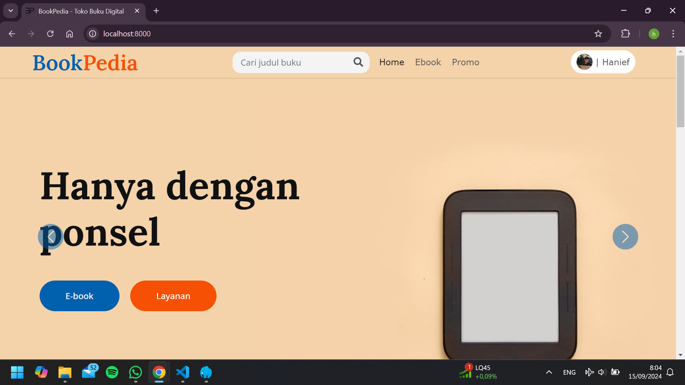This screenshot has width=685, height=385.
Task: Toggle airplane mode from the system tray
Action: (589, 372)
